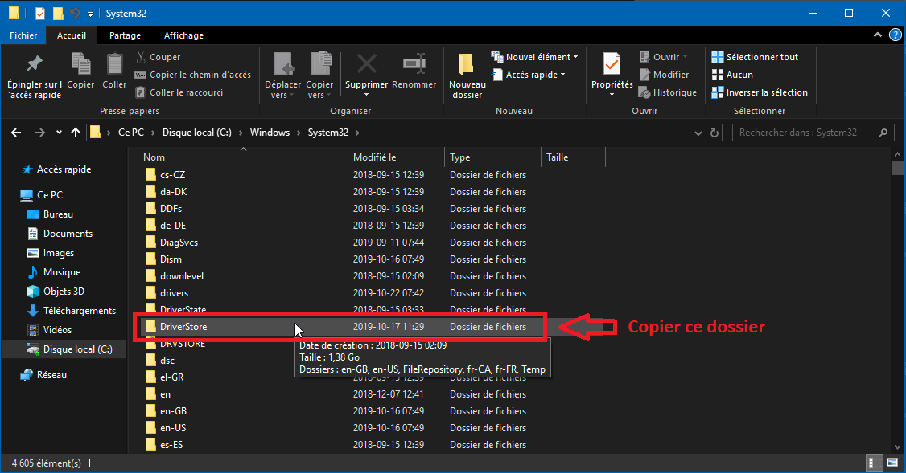Screen dimensions: 906x473
Task: Collapse the ribbon with the chevron
Action: 876,36
